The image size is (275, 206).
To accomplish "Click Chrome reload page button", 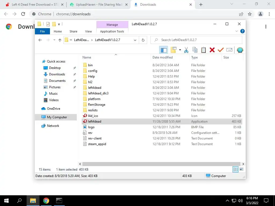I will (23, 14).
